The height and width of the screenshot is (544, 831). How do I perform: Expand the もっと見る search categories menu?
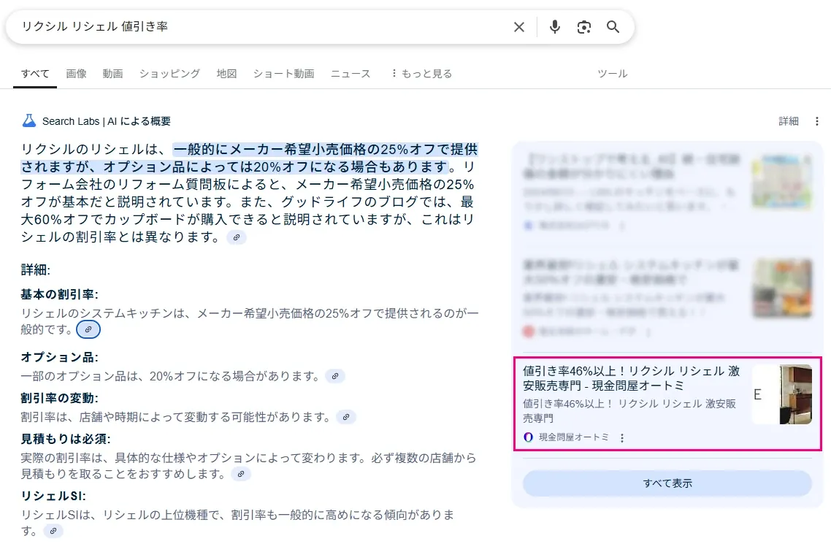(x=421, y=73)
